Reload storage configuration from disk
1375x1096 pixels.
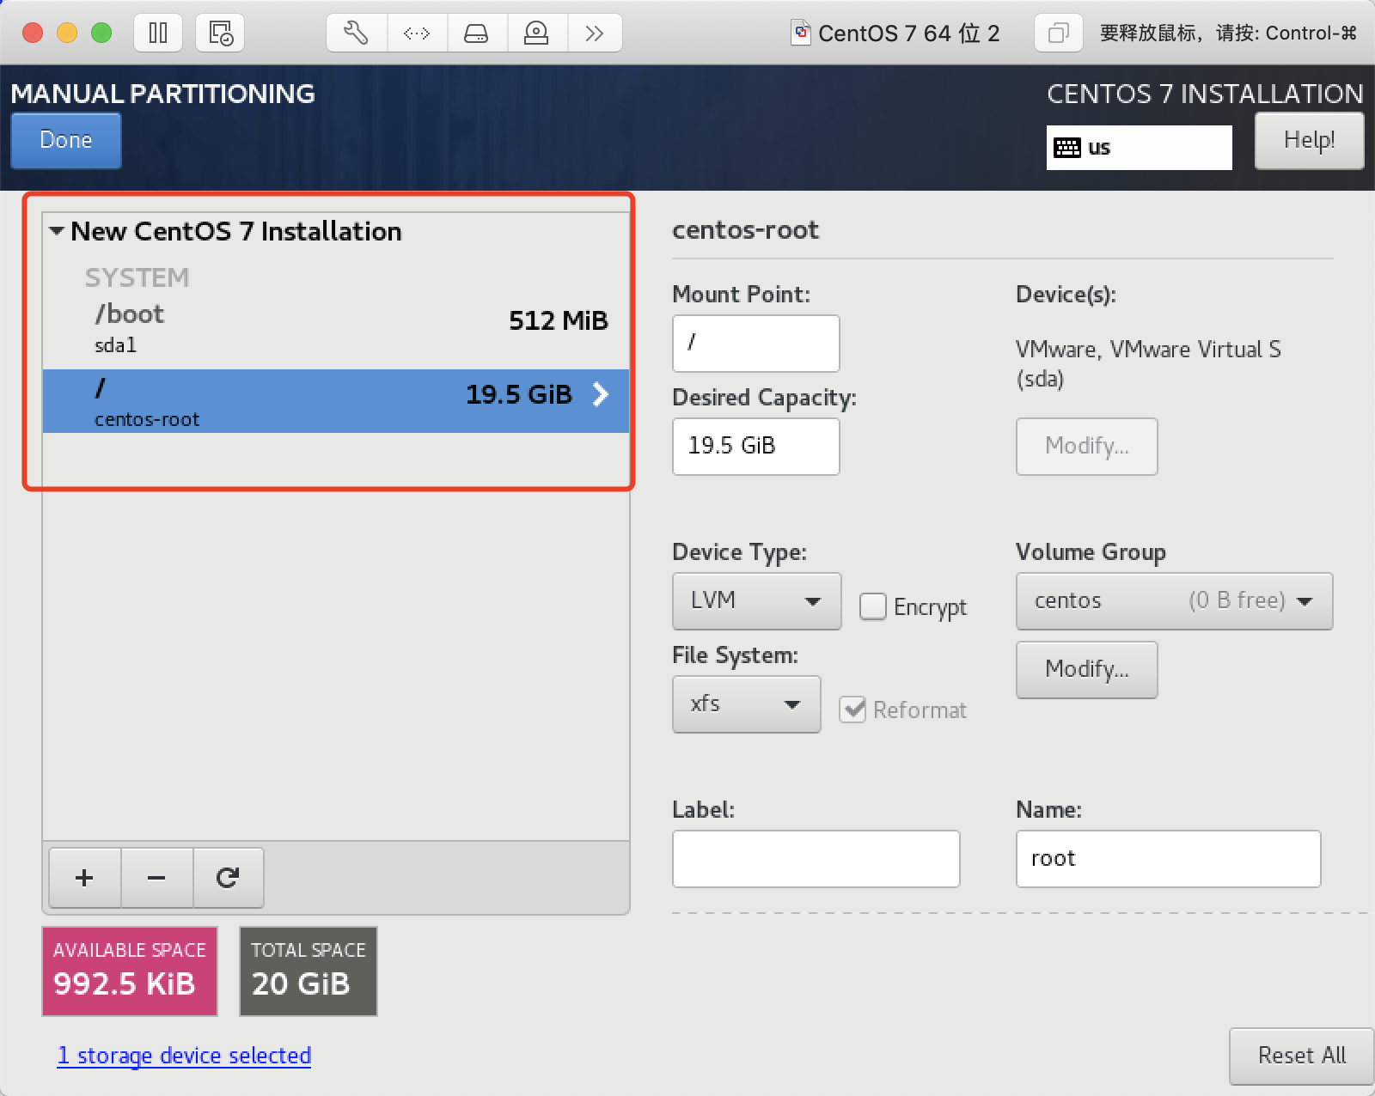tap(228, 878)
